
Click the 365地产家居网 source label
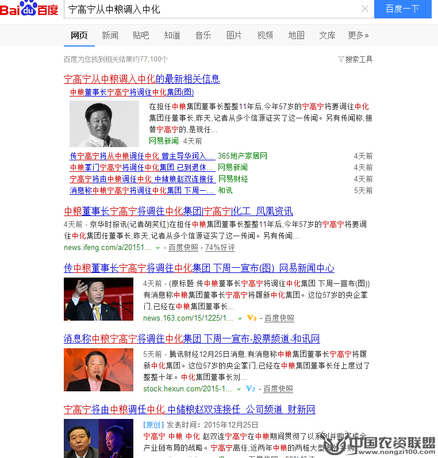point(243,156)
